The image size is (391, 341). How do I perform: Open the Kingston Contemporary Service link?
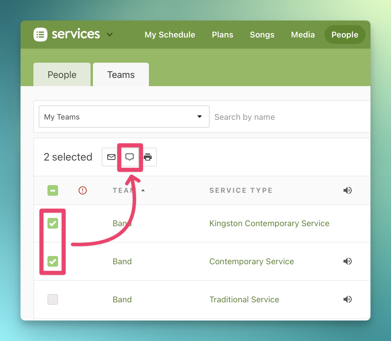(x=269, y=223)
